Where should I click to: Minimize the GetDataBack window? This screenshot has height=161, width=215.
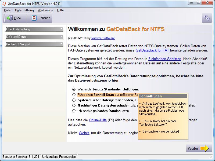(x=192, y=3)
